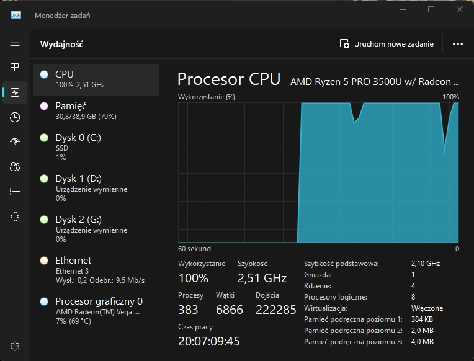Open the Users page icon
The height and width of the screenshot is (361, 474).
click(15, 167)
